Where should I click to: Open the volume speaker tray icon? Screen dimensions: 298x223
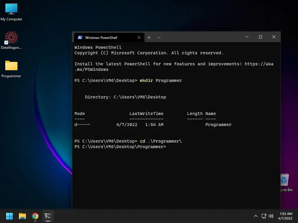point(271,216)
